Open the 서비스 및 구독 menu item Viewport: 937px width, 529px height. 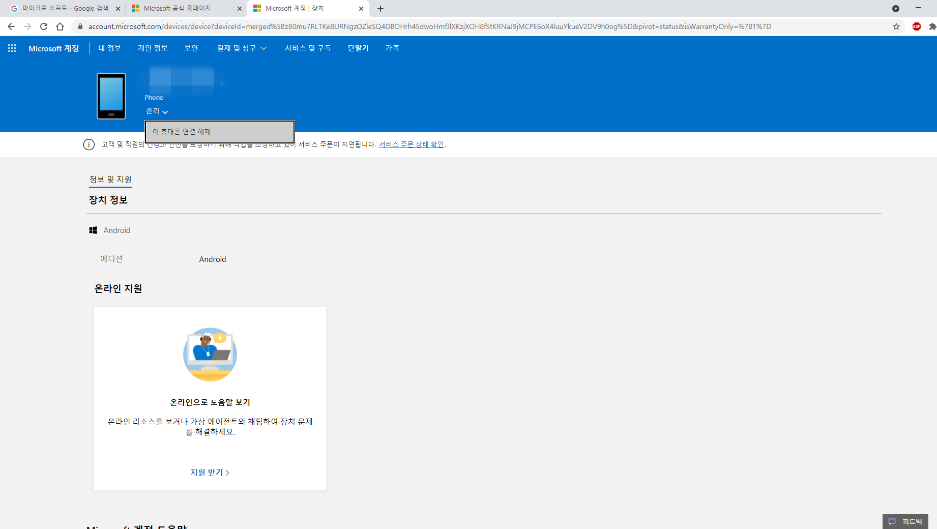coord(308,48)
